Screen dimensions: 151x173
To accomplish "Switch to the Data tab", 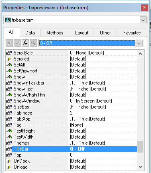I will pos(30,33).
